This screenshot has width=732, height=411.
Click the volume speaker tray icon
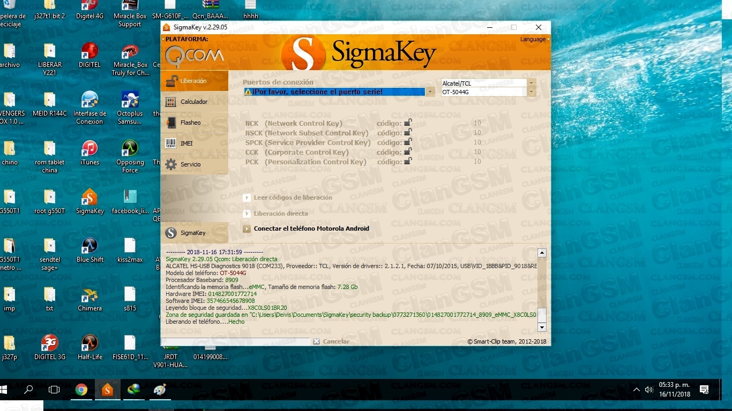tap(649, 390)
